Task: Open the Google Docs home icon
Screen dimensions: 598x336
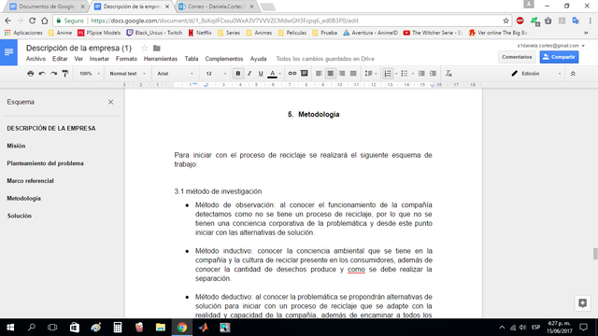Action: click(8, 52)
